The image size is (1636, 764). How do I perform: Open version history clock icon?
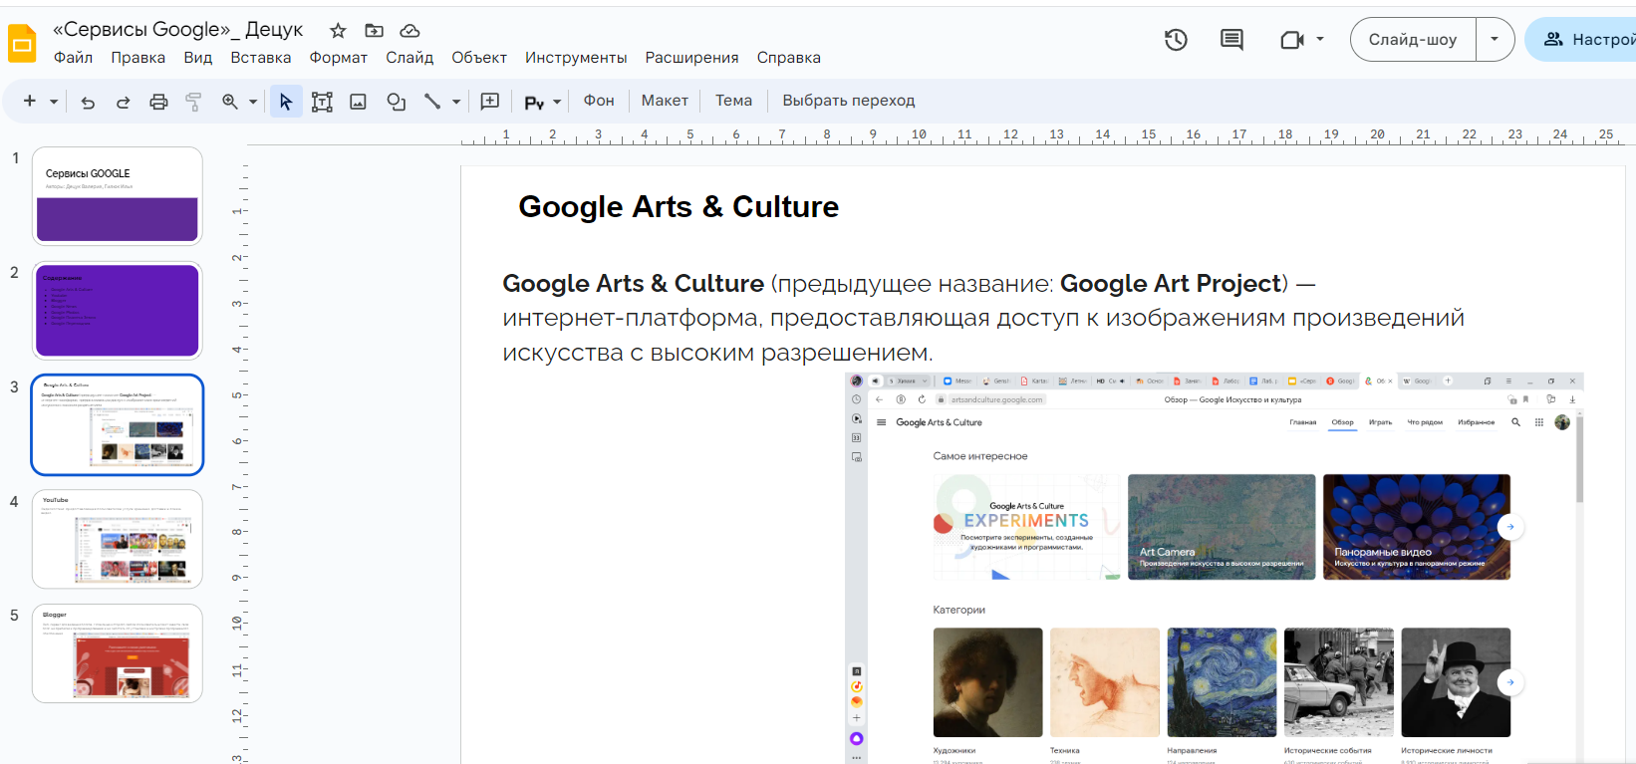click(1176, 40)
